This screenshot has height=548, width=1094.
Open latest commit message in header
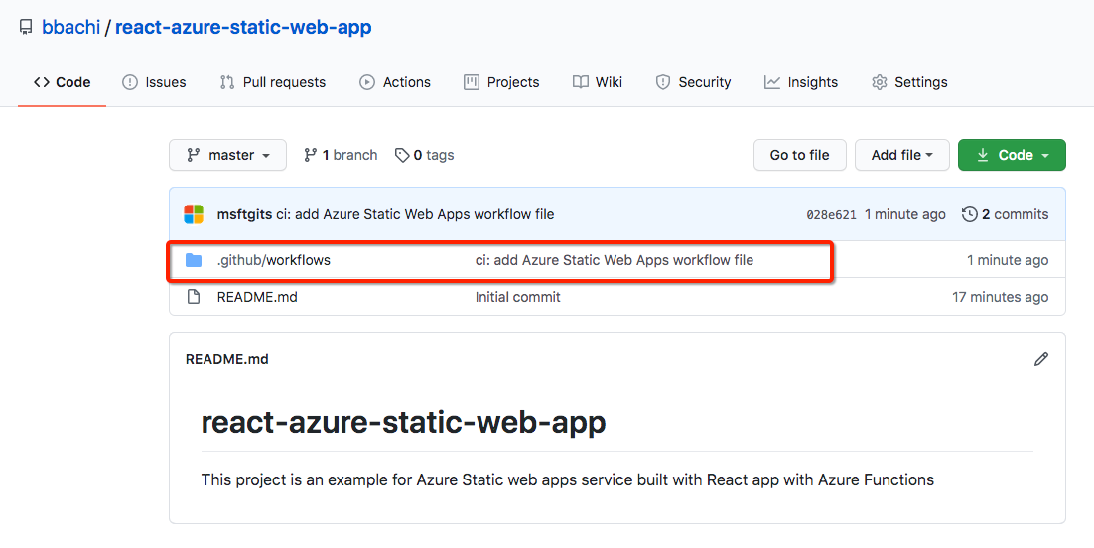(x=415, y=214)
